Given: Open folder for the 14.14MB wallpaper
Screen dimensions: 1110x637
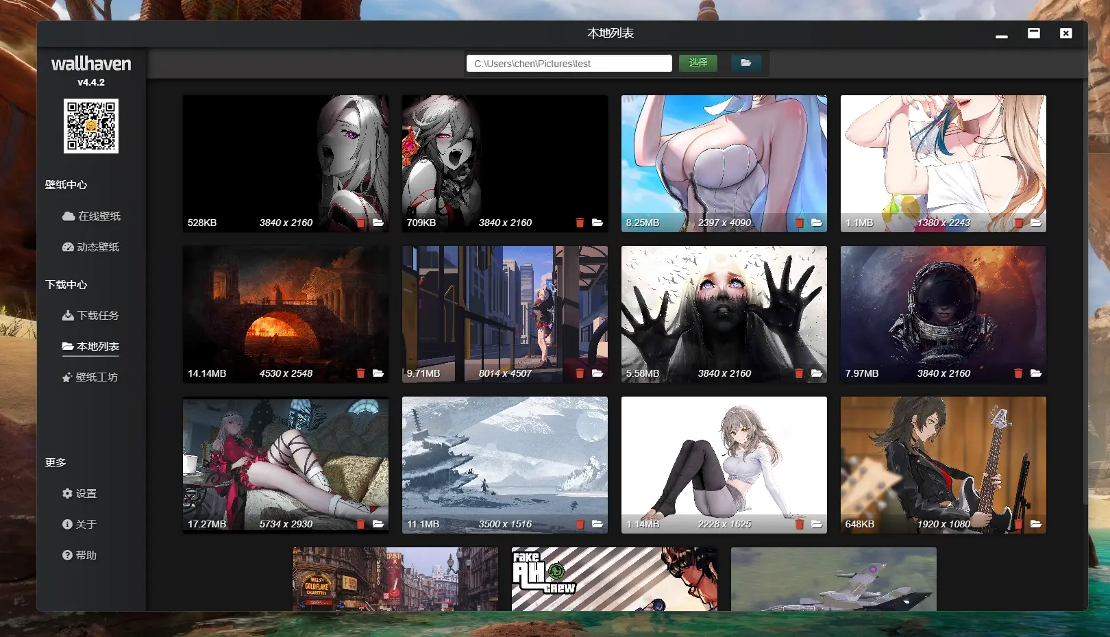Looking at the screenshot, I should click(378, 373).
